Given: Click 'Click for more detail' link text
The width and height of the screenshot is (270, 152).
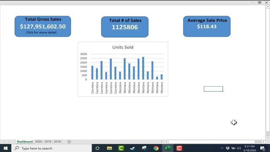Looking at the screenshot, I should coord(41,33).
